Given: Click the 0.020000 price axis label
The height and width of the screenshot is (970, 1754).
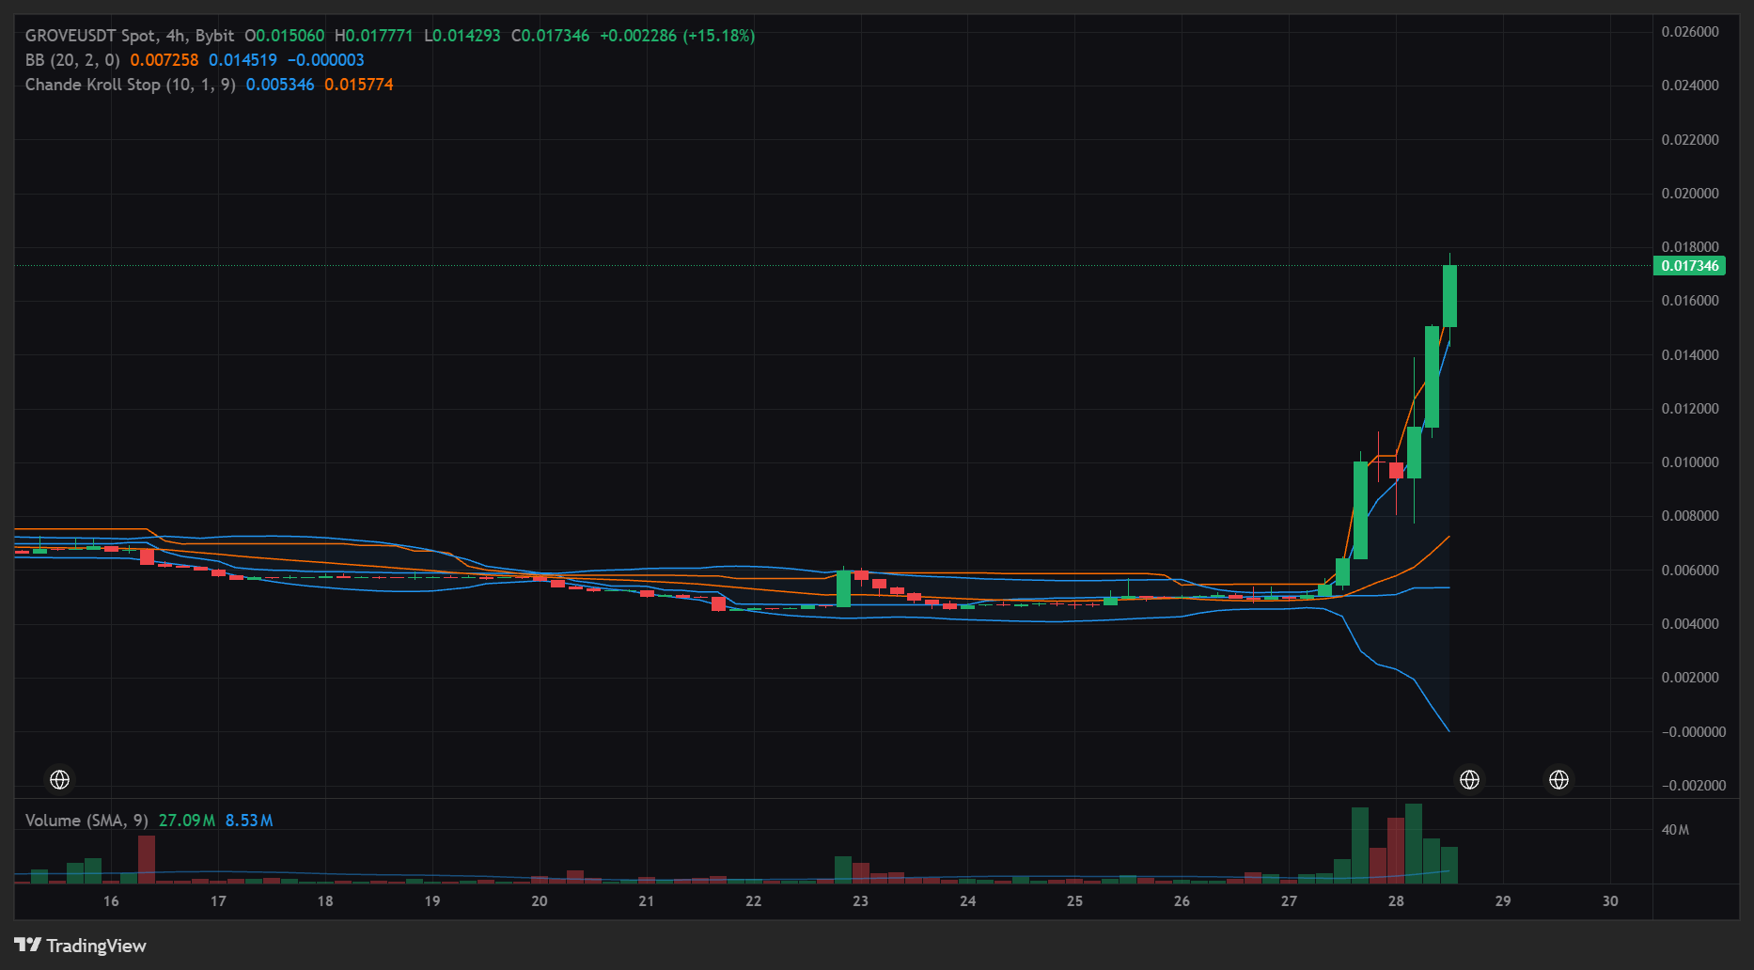Looking at the screenshot, I should [1689, 194].
